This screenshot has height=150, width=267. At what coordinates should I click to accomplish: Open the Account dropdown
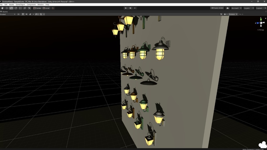click(x=236, y=8)
